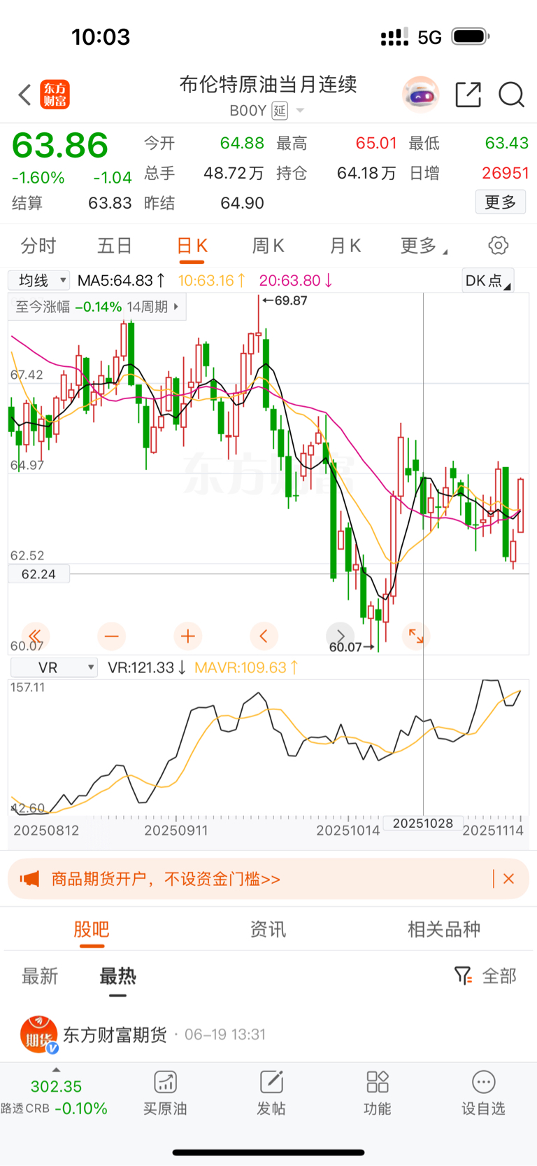Image resolution: width=537 pixels, height=1166 pixels.
Task: Expand 至今涨幅 14周期 panel
Action: click(x=97, y=307)
